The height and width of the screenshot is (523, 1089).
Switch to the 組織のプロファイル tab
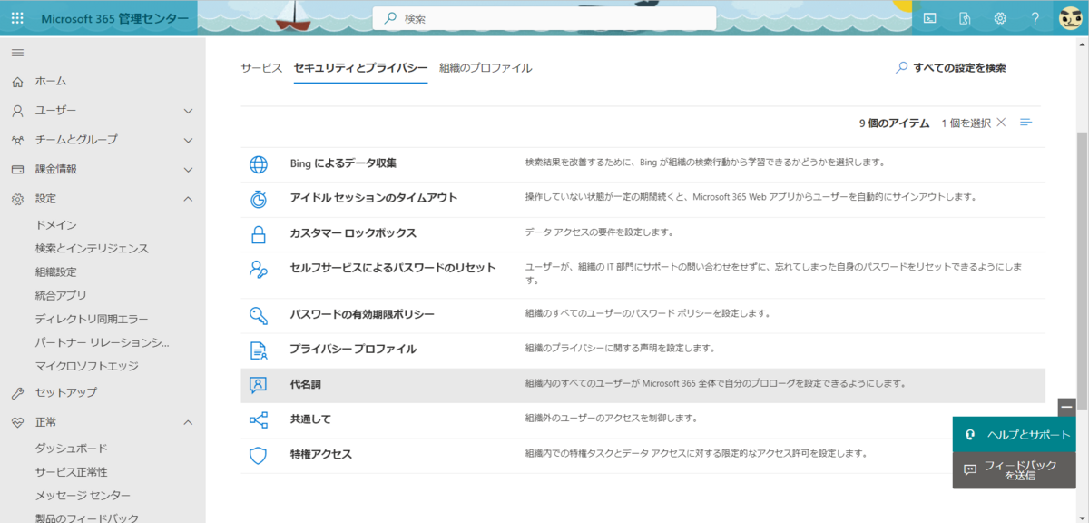click(486, 68)
